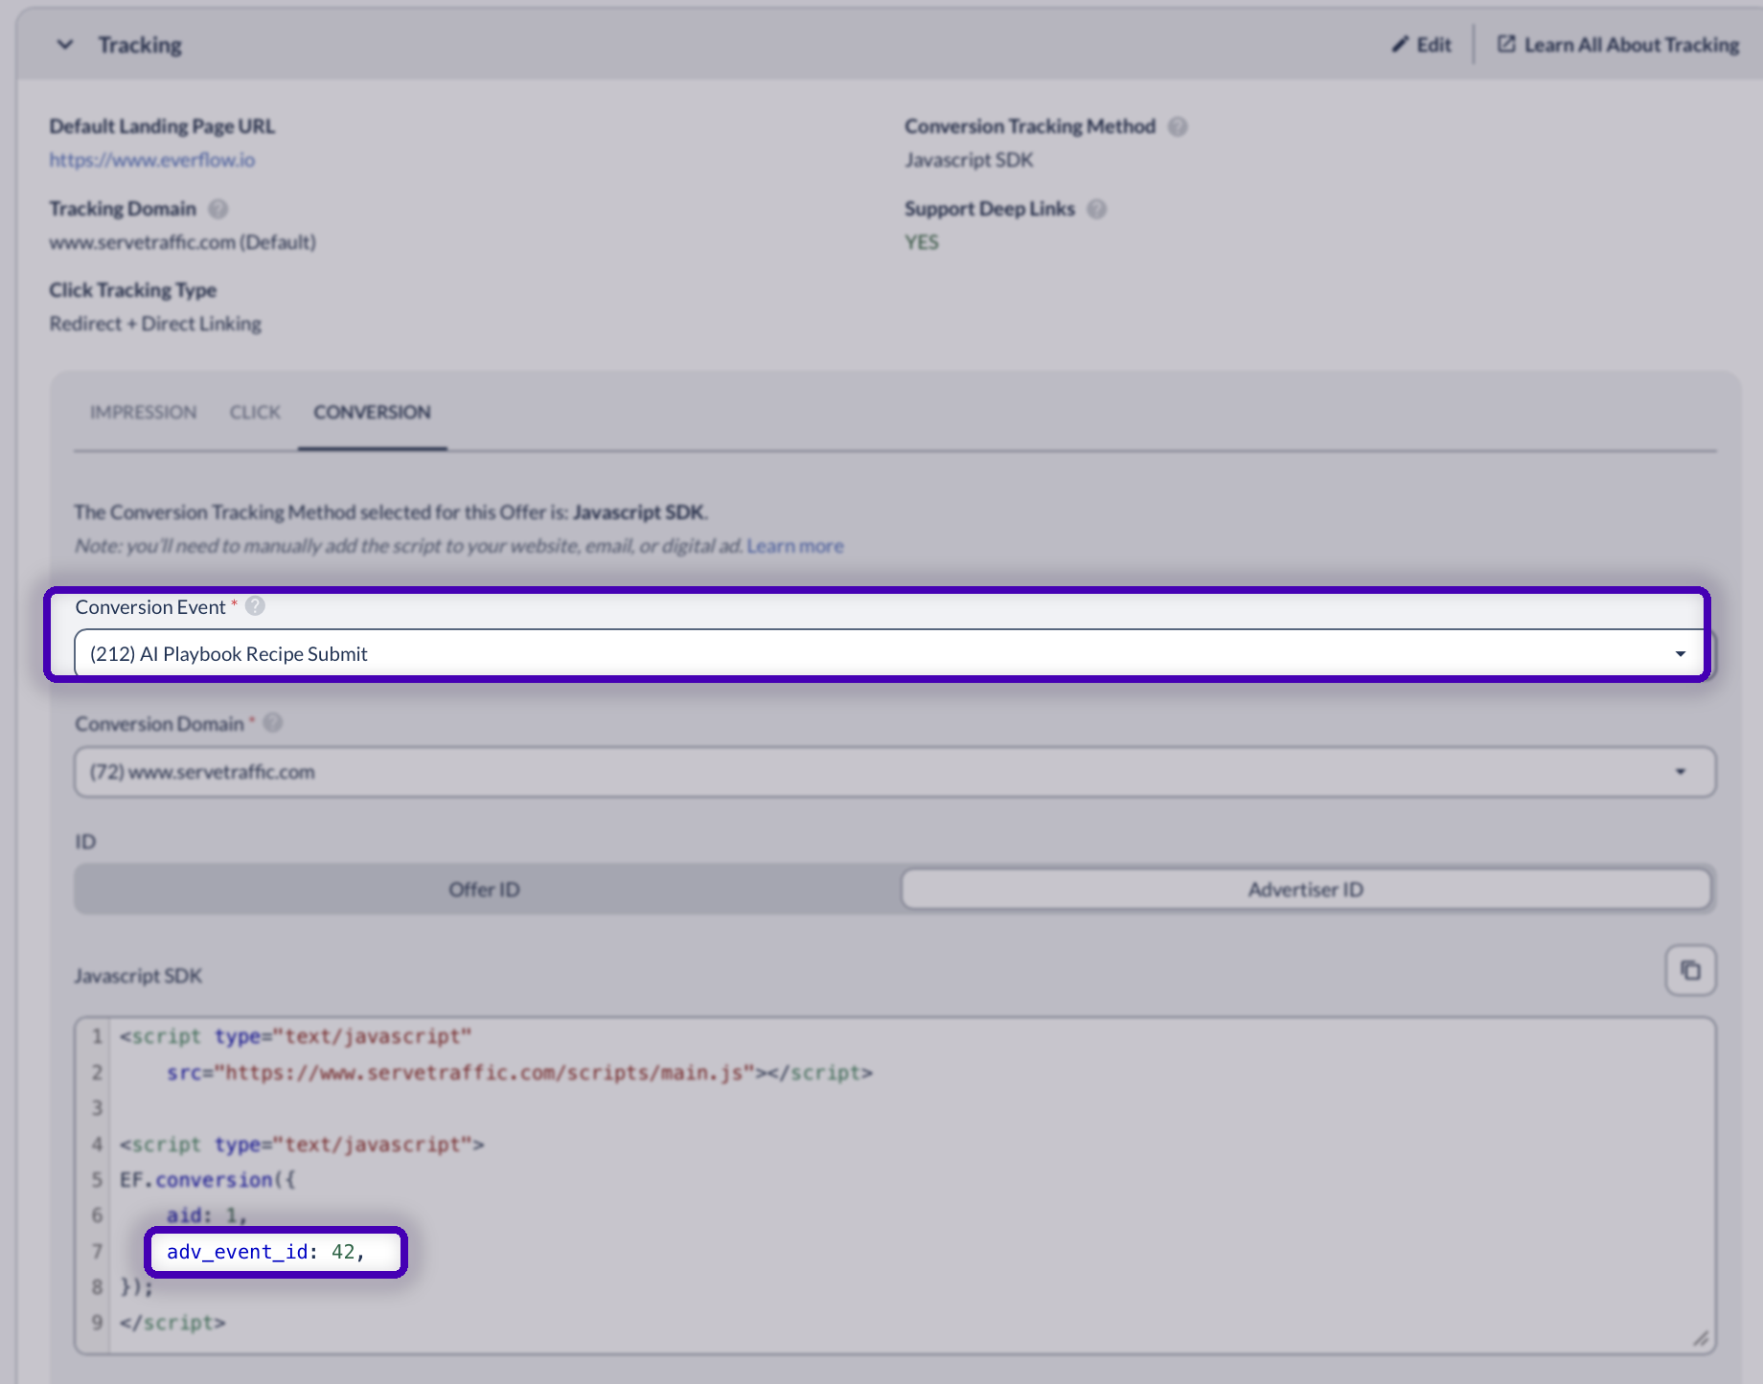Screen dimensions: 1763x1384
Task: Open the https://www.everflow.io landing page link
Action: coord(152,160)
